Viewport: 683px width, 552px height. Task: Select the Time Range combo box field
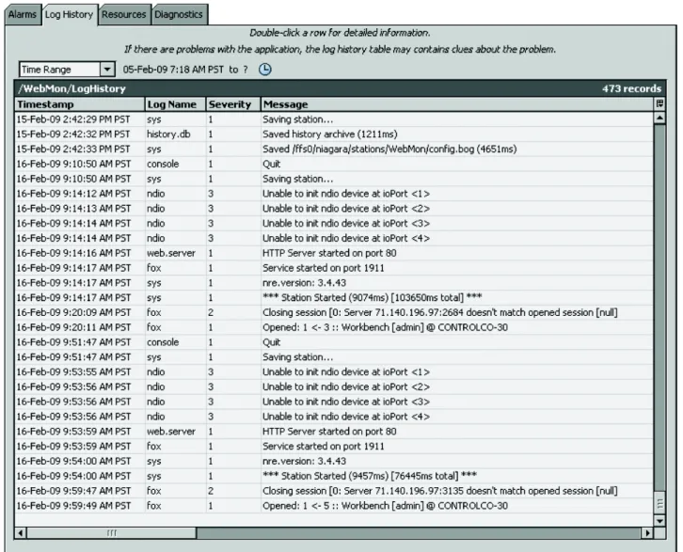pos(67,70)
